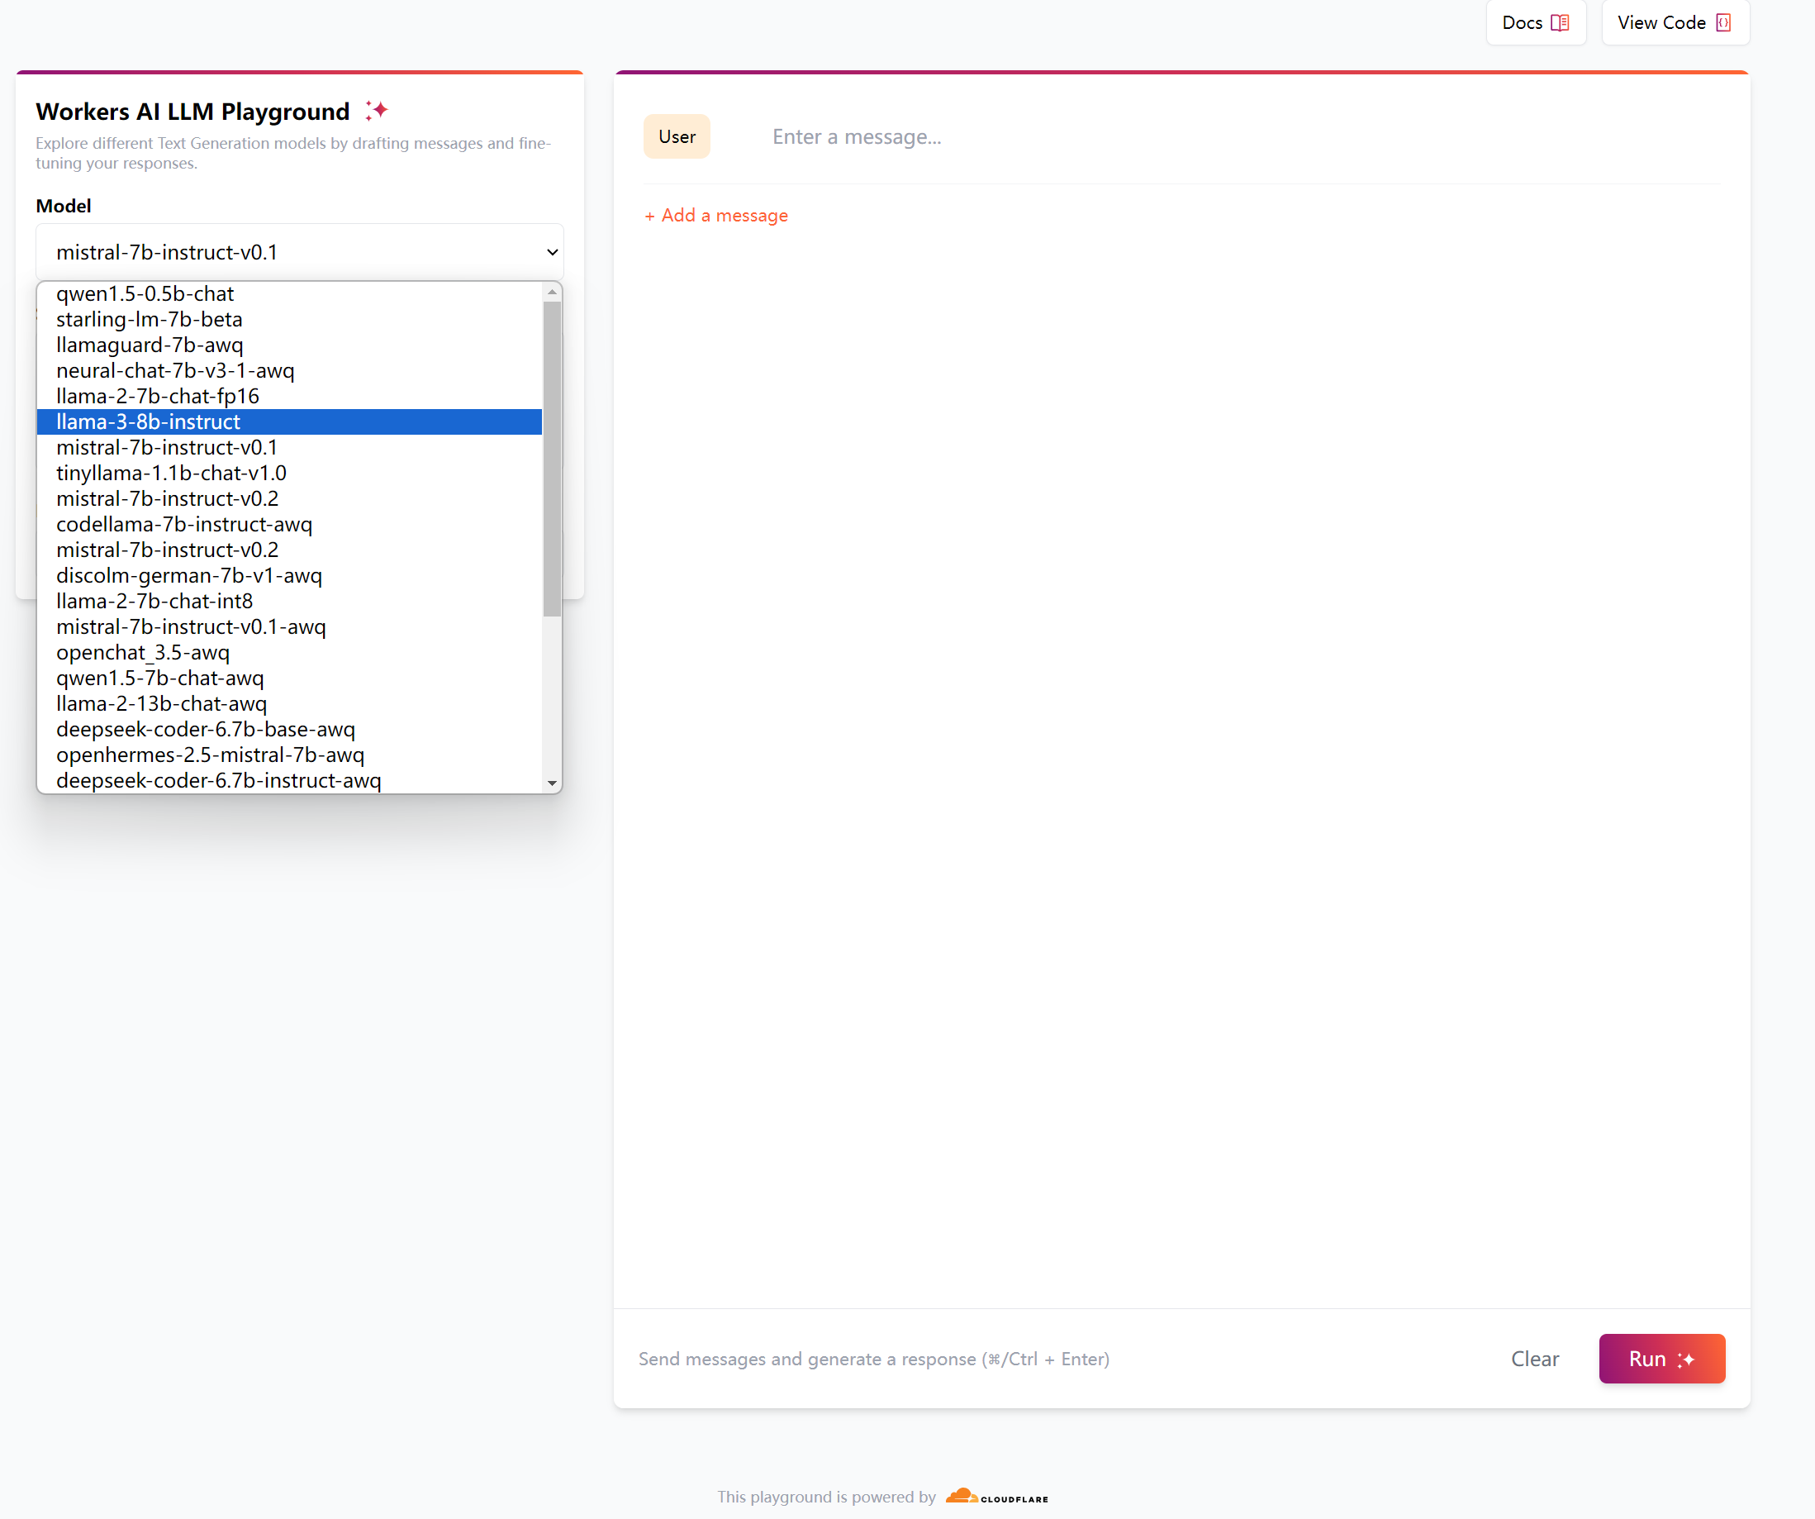This screenshot has width=1815, height=1519.
Task: Choose openchat_3.5-awq model
Action: tap(289, 653)
